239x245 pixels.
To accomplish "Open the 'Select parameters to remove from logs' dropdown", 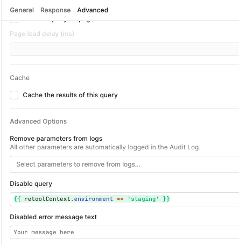I will (124, 164).
